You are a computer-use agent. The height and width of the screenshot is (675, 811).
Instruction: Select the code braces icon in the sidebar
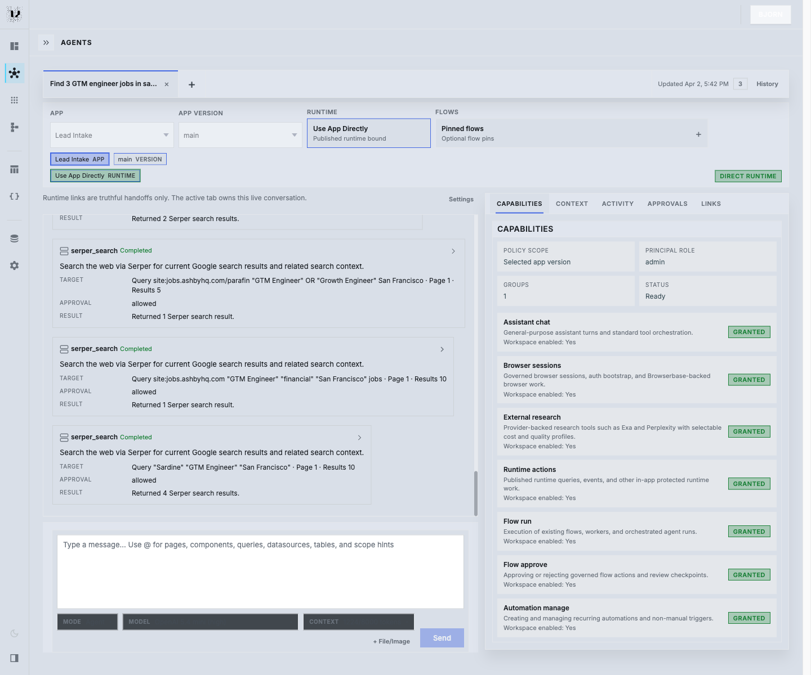(x=14, y=196)
